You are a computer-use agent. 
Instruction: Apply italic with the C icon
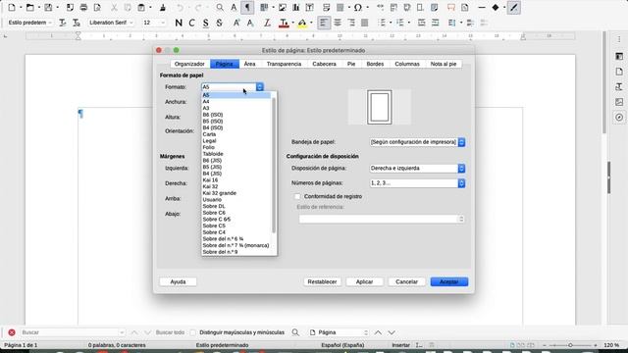pos(192,23)
